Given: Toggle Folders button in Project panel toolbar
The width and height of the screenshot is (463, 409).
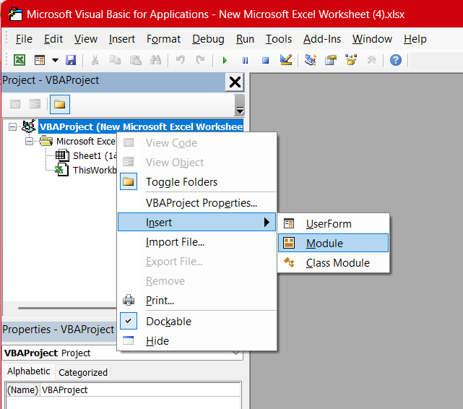Looking at the screenshot, I should (60, 104).
